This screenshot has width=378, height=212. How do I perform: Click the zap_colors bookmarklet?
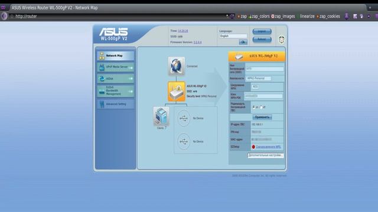259,16
